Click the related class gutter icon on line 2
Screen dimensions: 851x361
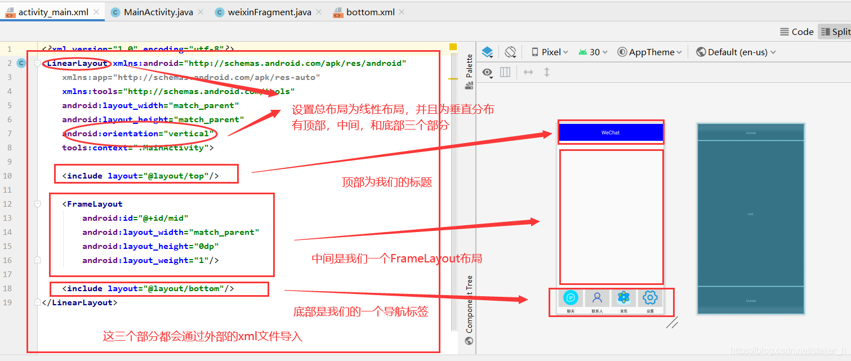point(21,63)
